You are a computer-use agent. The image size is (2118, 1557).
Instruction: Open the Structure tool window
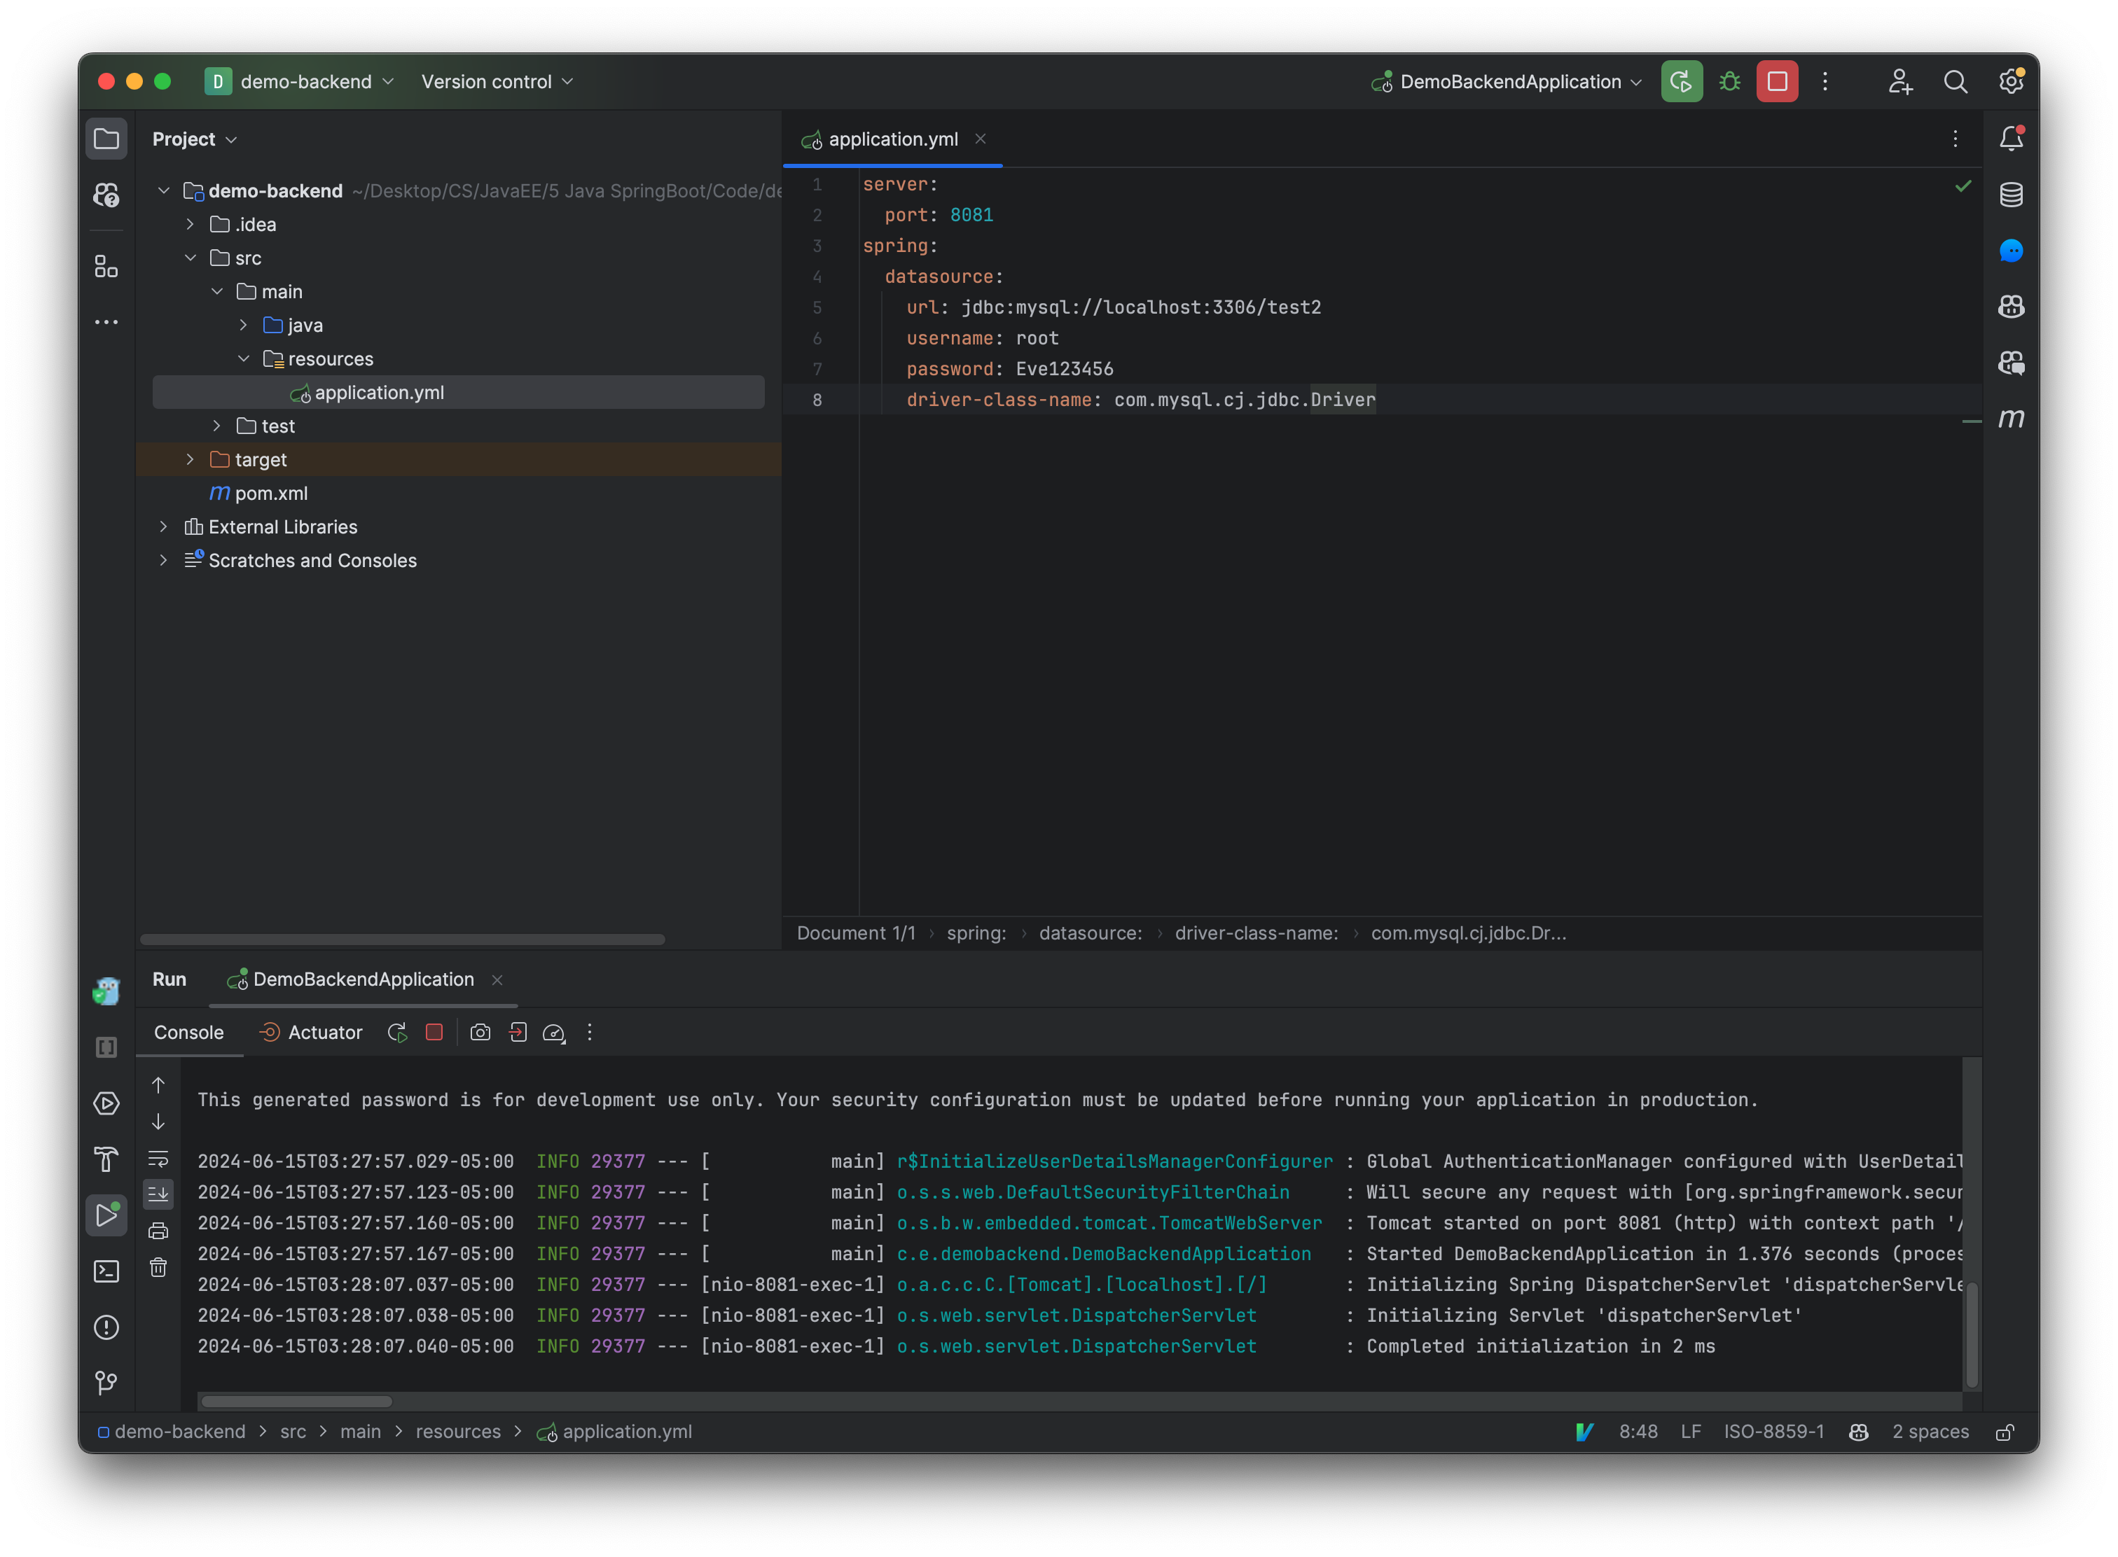tap(106, 267)
